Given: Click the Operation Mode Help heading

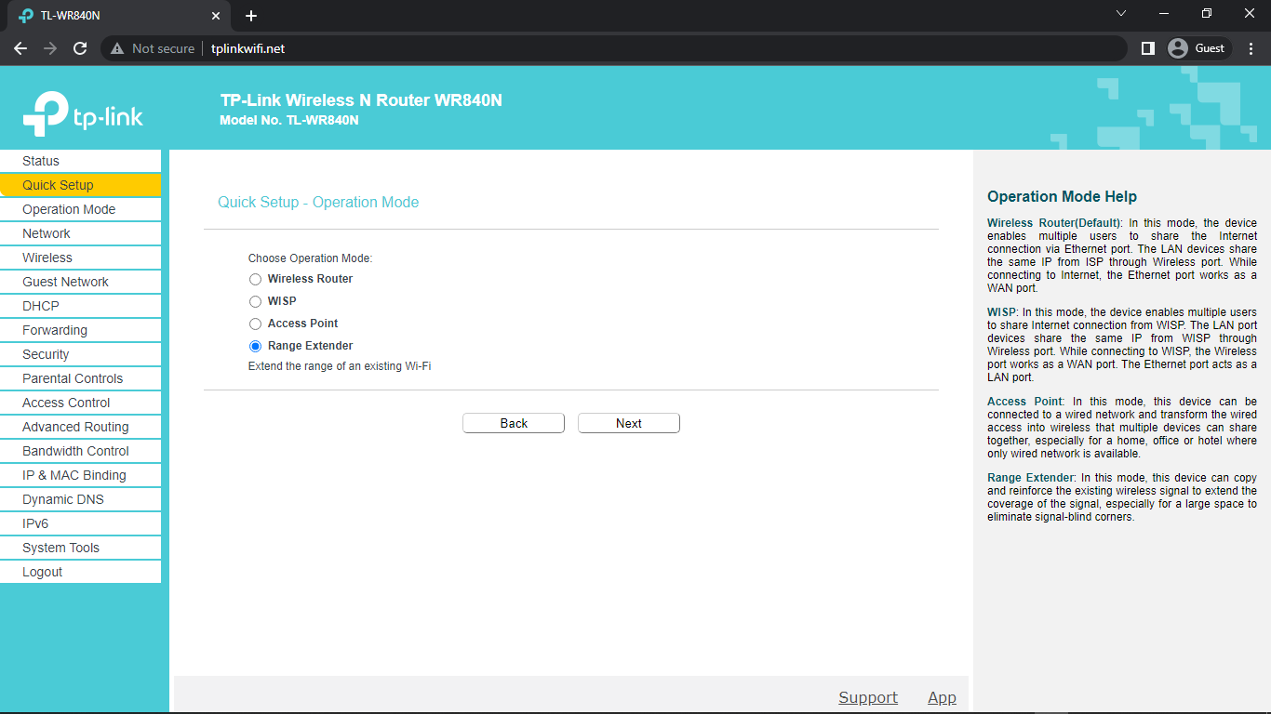Looking at the screenshot, I should 1062,196.
